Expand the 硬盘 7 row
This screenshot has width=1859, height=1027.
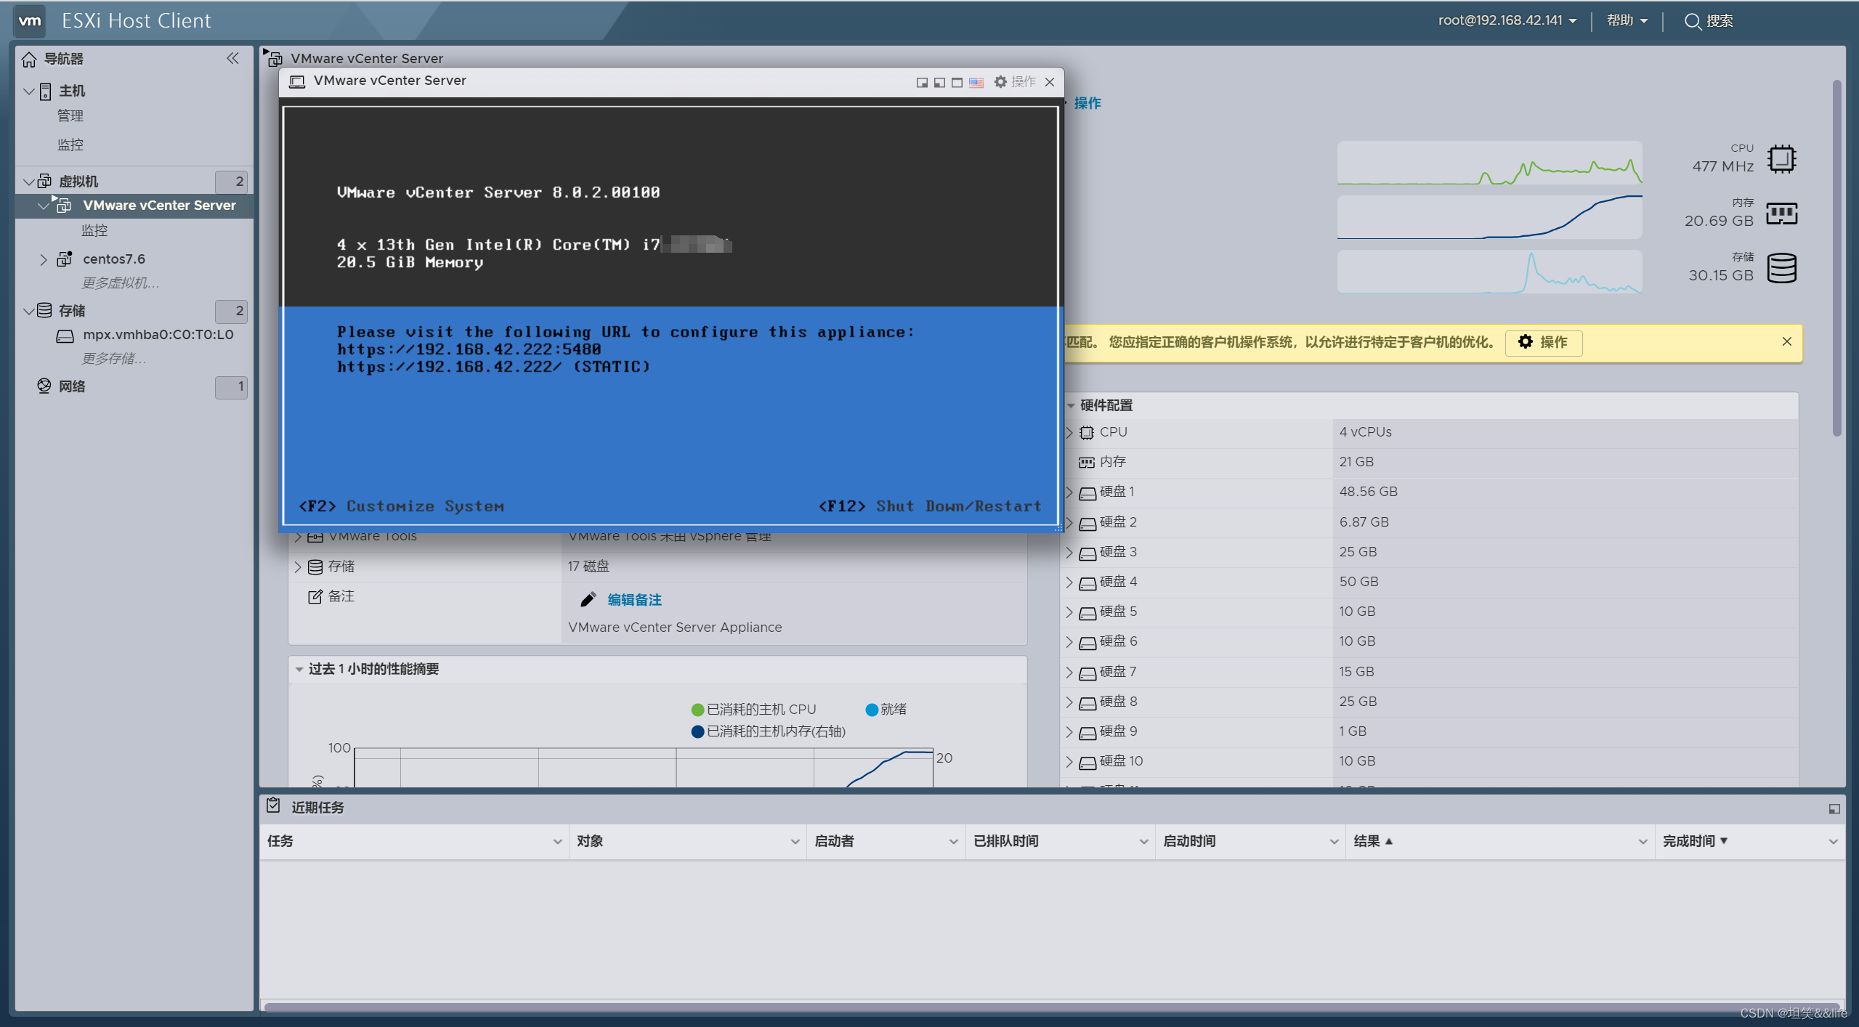pos(1069,673)
